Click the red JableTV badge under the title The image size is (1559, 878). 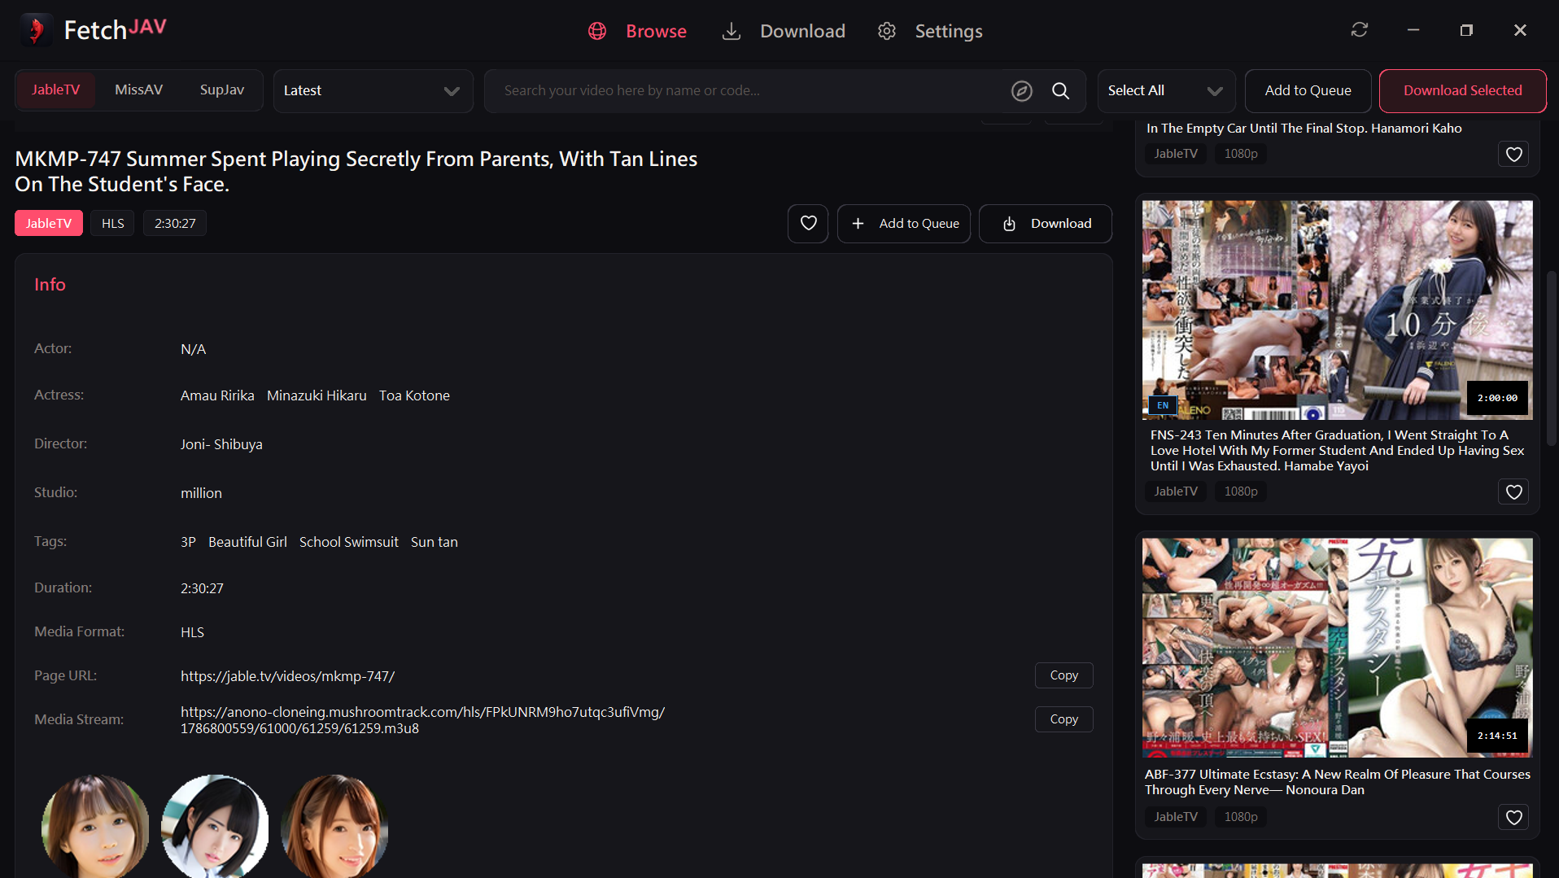[49, 224]
